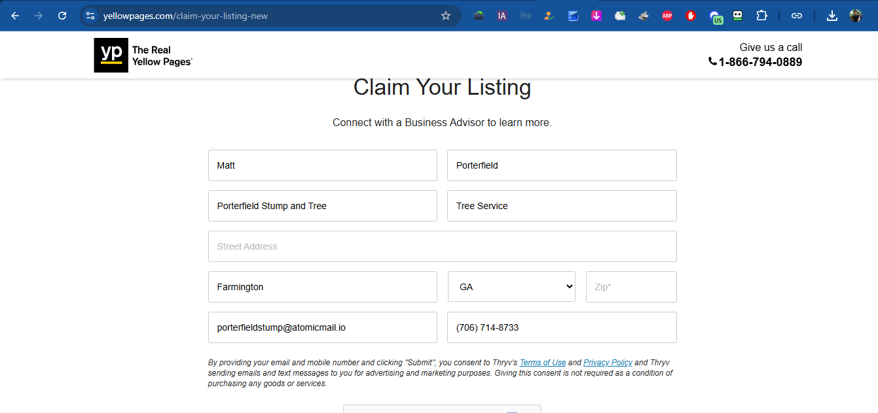Image resolution: width=878 pixels, height=413 pixels.
Task: Bookmark this page with the star icon
Action: [446, 16]
